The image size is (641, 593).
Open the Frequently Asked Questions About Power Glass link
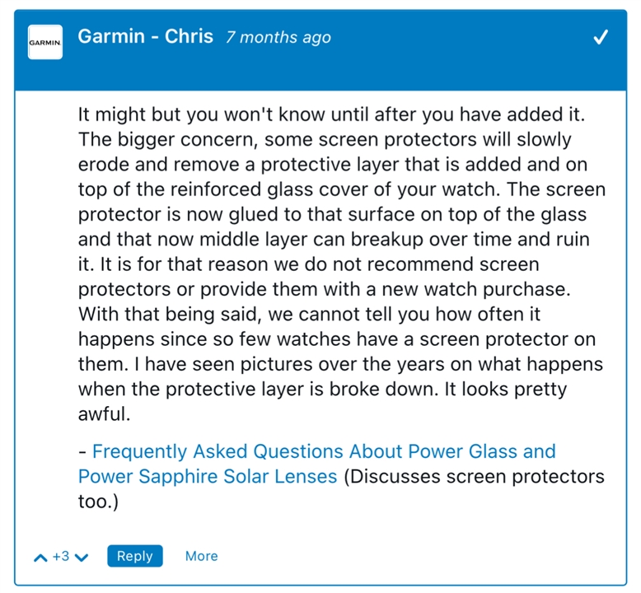tap(324, 451)
